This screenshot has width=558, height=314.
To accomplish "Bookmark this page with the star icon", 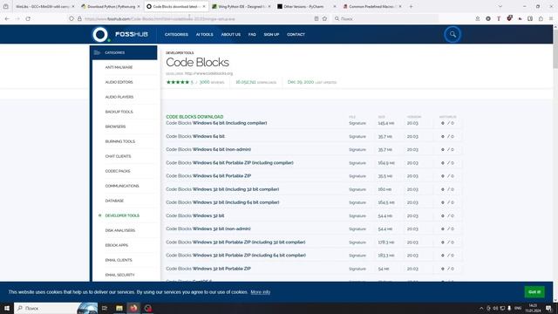I will (324, 18).
